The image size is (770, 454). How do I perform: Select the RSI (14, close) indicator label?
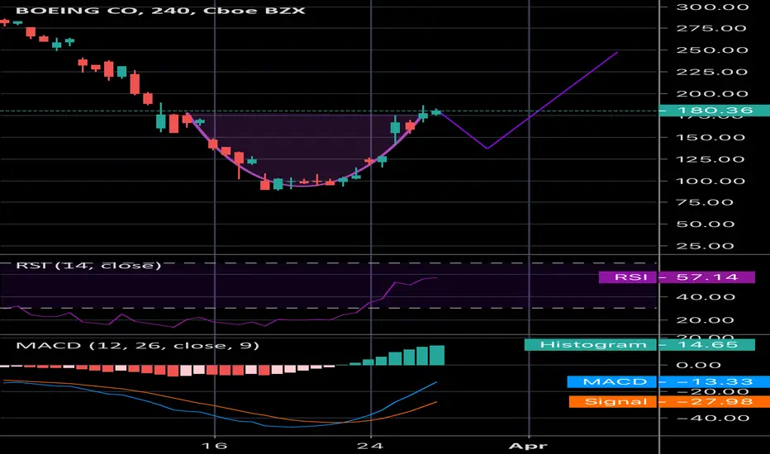[88, 266]
